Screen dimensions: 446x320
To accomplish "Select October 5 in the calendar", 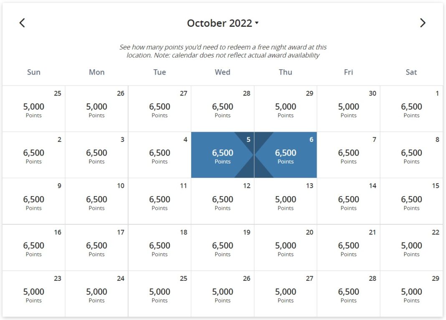I will point(223,154).
